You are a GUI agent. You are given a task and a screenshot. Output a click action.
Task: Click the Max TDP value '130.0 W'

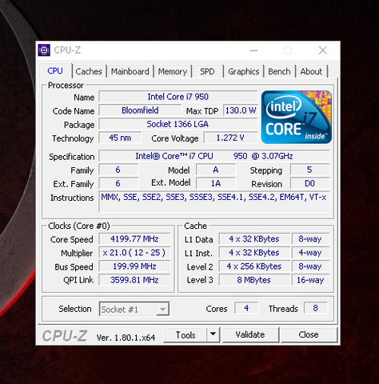(x=241, y=110)
